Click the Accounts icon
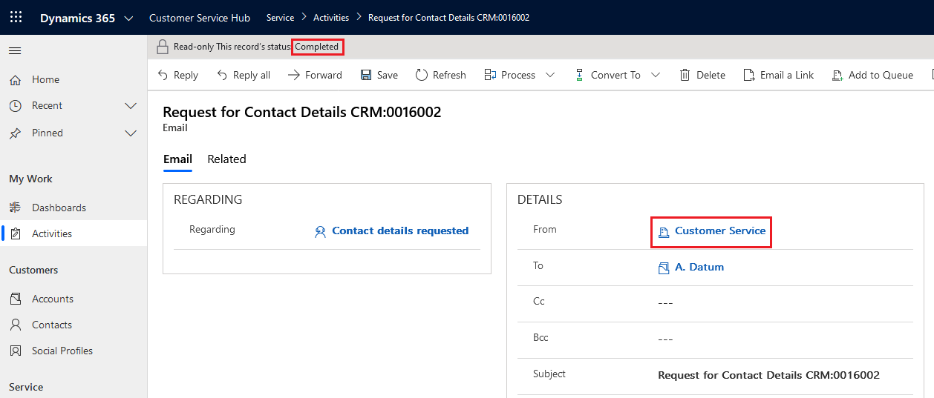This screenshot has height=398, width=934. click(15, 299)
